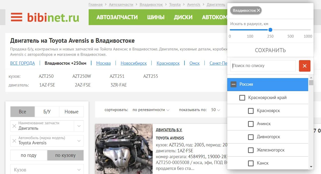Open the hamburger menu icon
This screenshot has width=321, height=174.
[17, 17]
